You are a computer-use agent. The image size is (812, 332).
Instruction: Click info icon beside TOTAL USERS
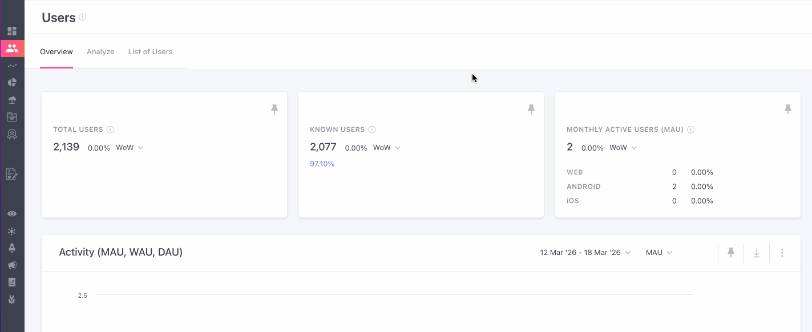[110, 129]
